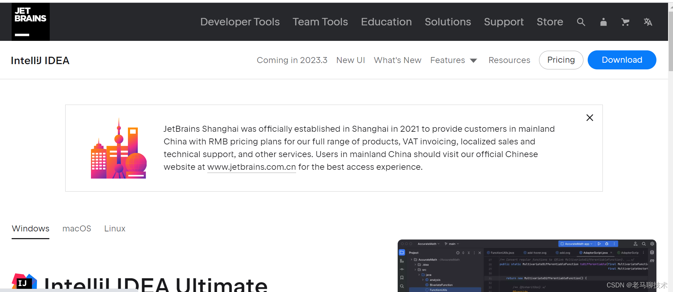Click collapse-all icon in Project panel
The height and width of the screenshot is (292, 673).
pos(469,253)
